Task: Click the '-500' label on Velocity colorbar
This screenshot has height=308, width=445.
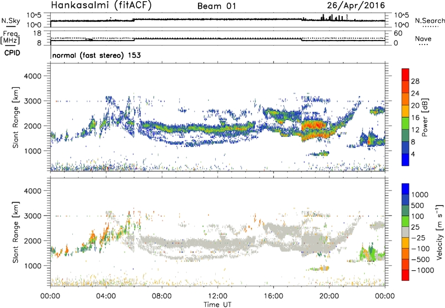Action: (x=422, y=260)
